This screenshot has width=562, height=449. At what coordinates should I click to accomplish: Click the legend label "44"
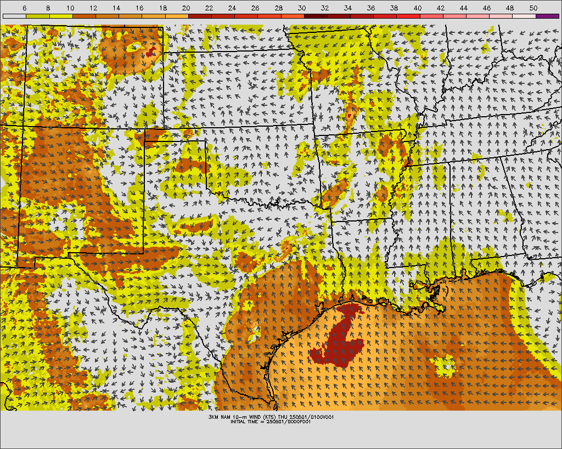click(x=464, y=8)
